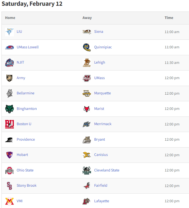
Task: Open the Merrimack team link
Action: 103,124
